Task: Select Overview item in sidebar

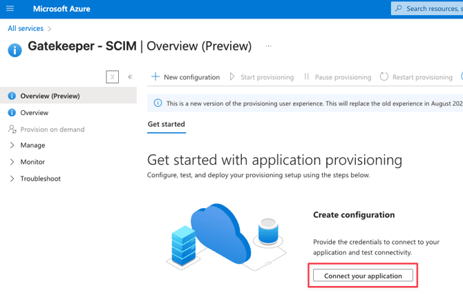Action: [68, 112]
